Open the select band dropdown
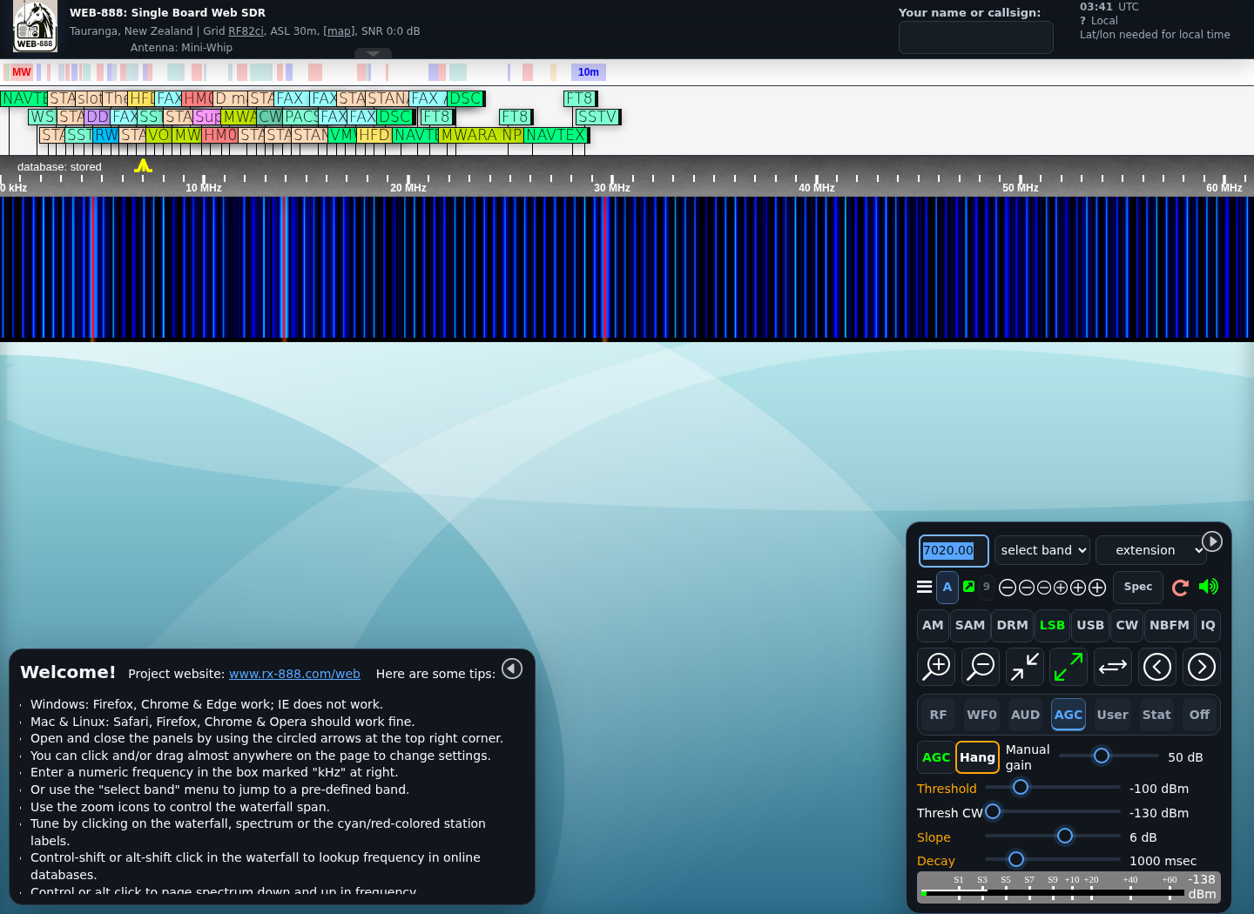Screen dimensions: 1254x914 1042,550
